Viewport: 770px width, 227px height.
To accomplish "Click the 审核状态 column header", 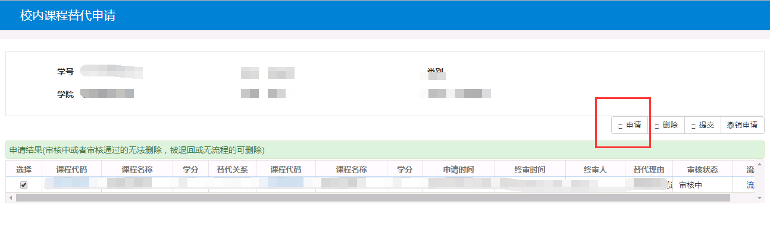I will tap(702, 170).
